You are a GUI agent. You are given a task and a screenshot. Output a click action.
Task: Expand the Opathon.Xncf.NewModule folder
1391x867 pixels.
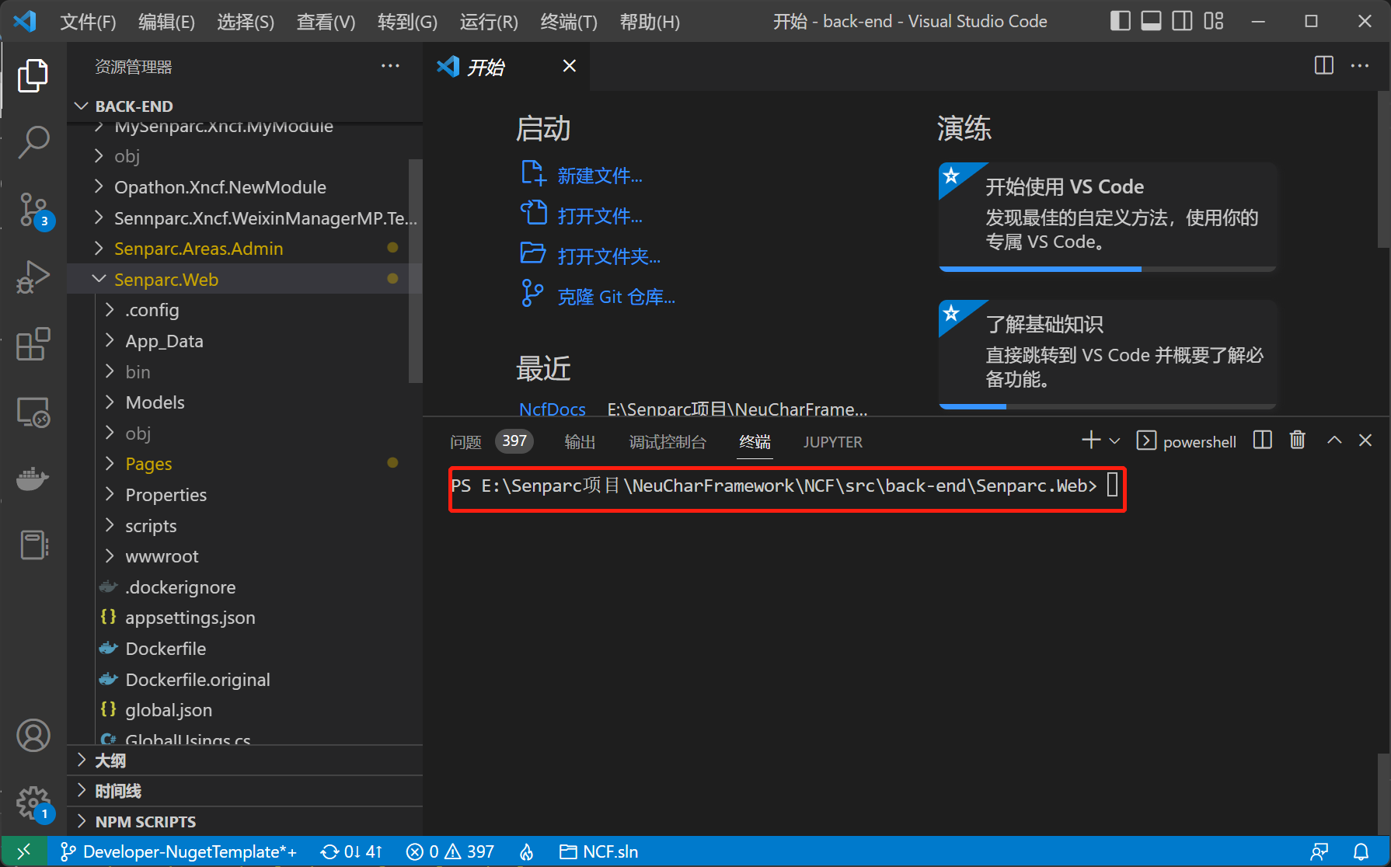coord(245,186)
